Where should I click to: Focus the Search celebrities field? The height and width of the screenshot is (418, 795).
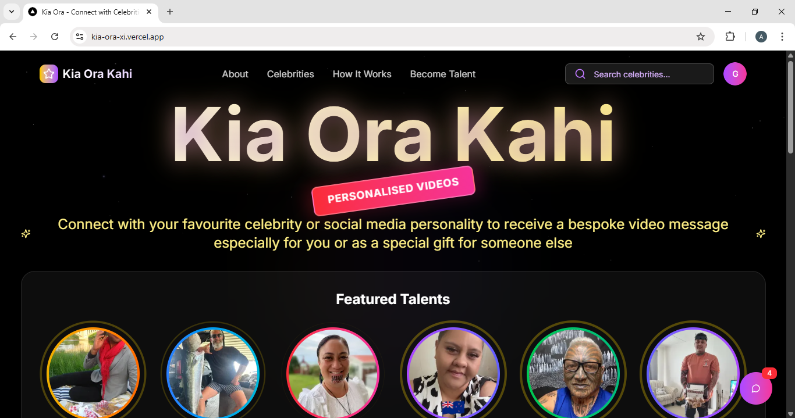pyautogui.click(x=640, y=74)
